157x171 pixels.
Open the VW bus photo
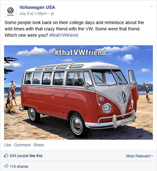coord(78,92)
